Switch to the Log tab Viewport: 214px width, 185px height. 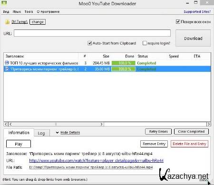(41, 133)
